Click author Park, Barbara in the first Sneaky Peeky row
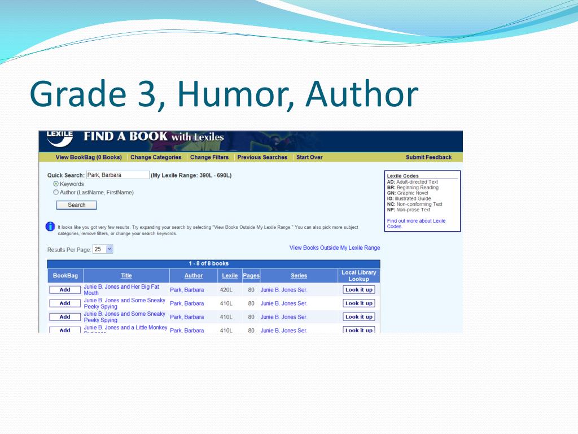Screen dimensions: 578x434 187,303
